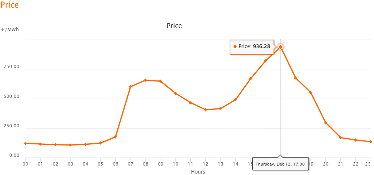Click the highlighted 936.28 peak data point
Viewport: 374px width, 175px height.
tap(281, 47)
